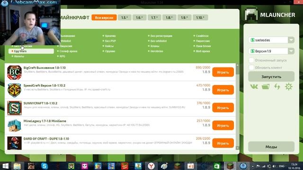This screenshot has height=170, width=303.
Task: Toggle the Обновить клиент checkbox
Action: click(x=251, y=68)
